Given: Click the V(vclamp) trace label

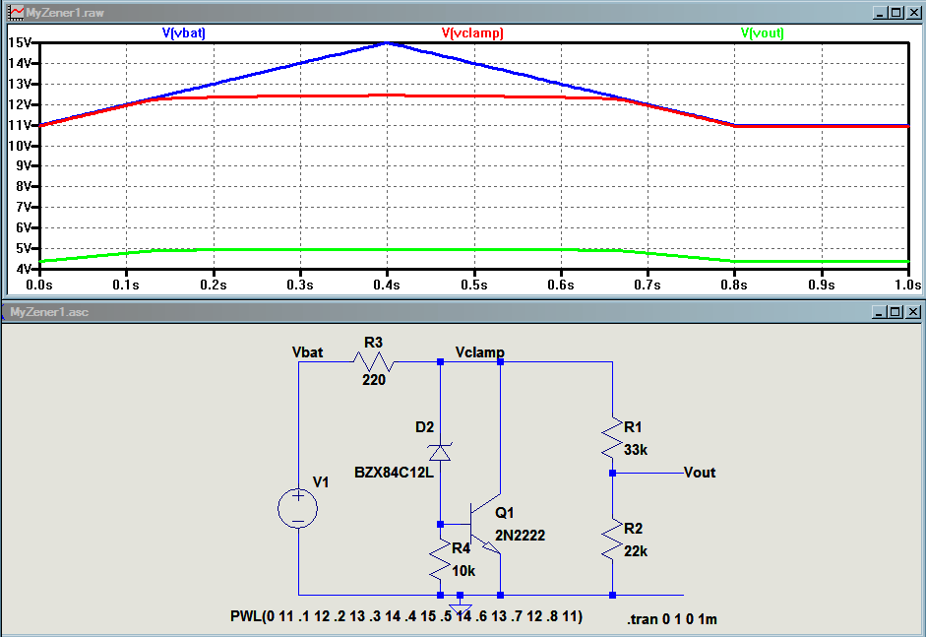Looking at the screenshot, I should [x=472, y=33].
